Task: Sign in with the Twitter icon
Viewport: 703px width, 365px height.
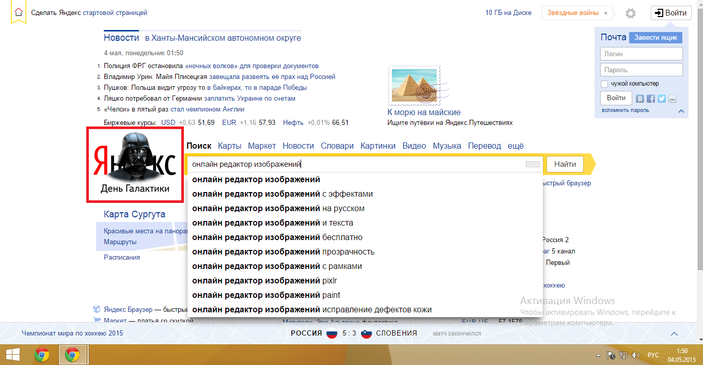Action: 662,99
